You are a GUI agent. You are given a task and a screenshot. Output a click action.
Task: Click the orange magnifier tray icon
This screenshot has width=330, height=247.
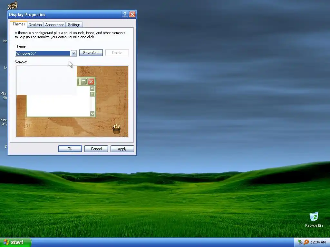tap(306, 242)
